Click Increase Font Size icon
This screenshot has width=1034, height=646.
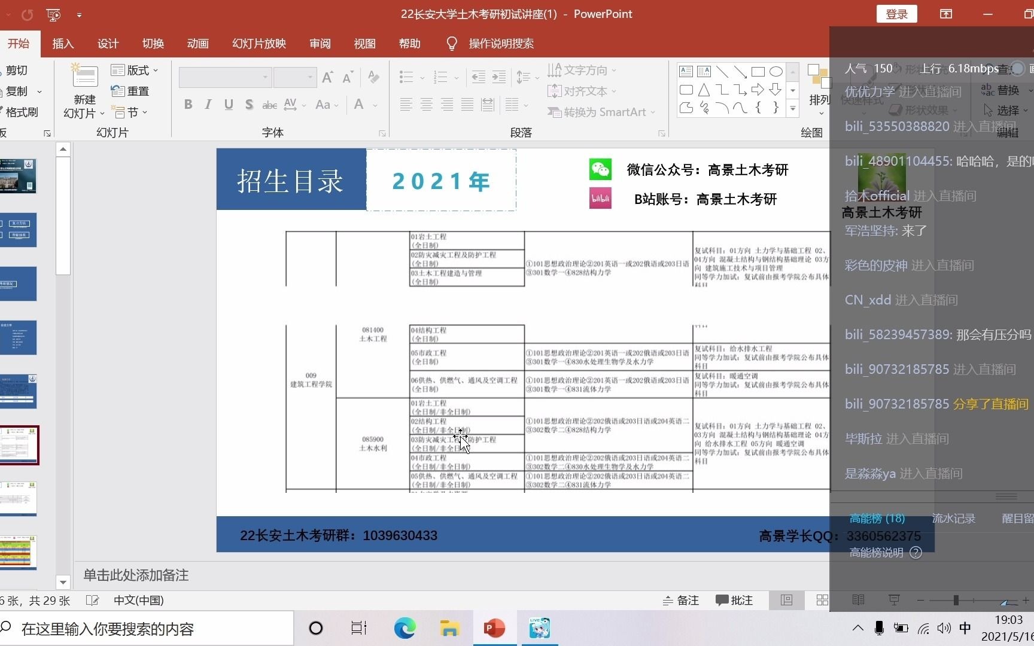327,77
